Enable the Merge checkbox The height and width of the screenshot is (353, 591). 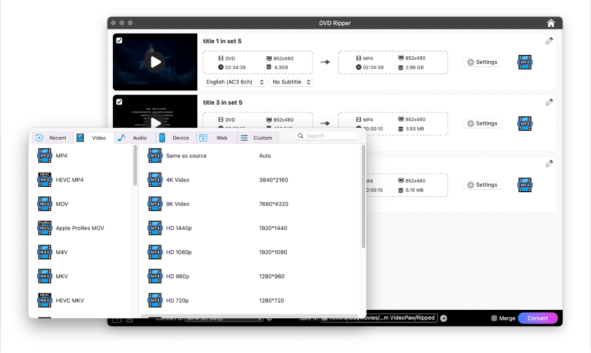(494, 318)
